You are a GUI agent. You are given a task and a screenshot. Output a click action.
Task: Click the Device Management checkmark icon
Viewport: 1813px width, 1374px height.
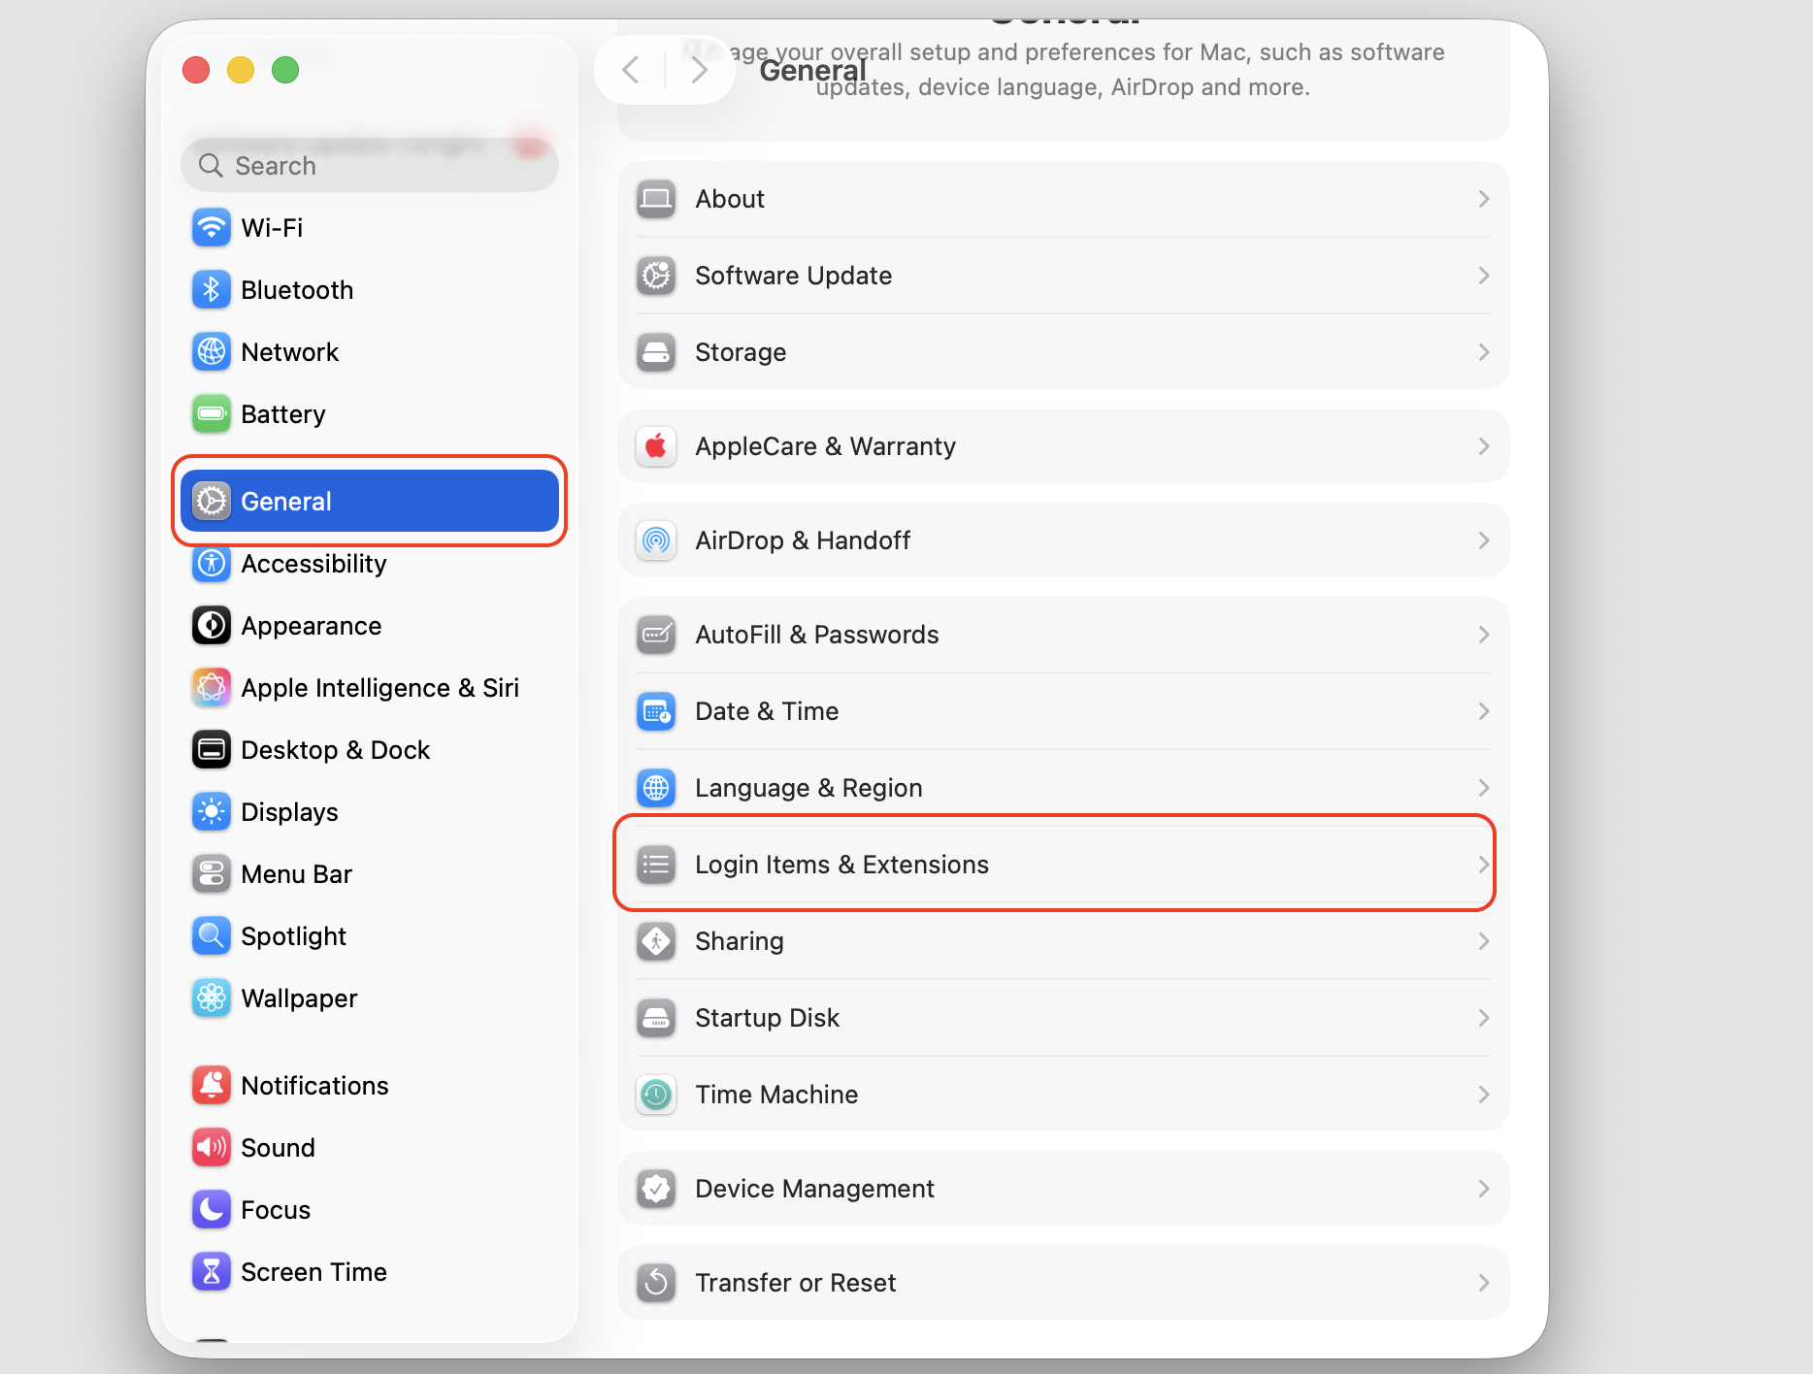point(656,1189)
